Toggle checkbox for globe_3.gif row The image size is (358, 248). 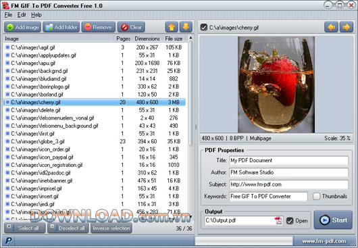point(7,141)
